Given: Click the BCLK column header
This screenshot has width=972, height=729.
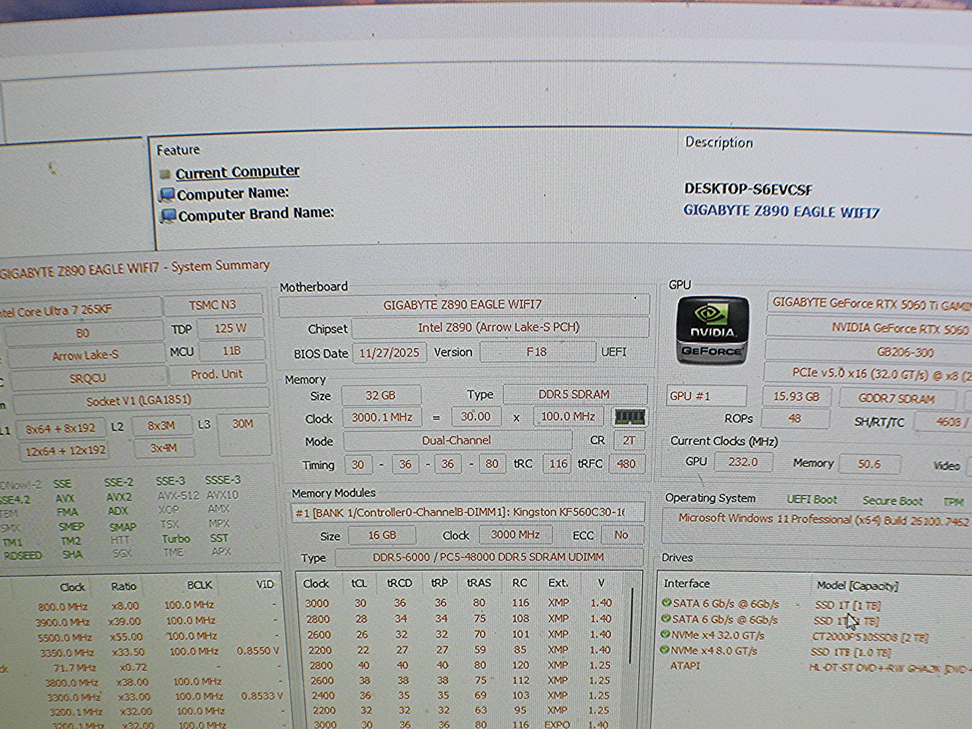Looking at the screenshot, I should coord(199,585).
